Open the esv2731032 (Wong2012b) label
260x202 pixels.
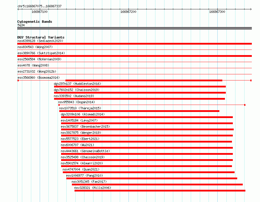(x=37, y=71)
